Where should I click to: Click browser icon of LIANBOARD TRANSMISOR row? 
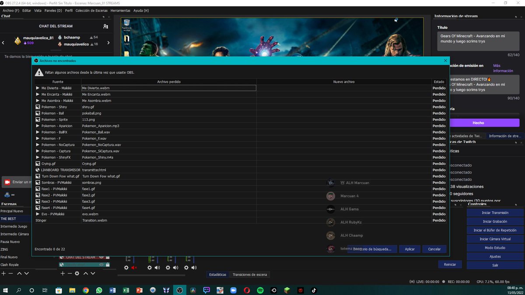(38, 170)
